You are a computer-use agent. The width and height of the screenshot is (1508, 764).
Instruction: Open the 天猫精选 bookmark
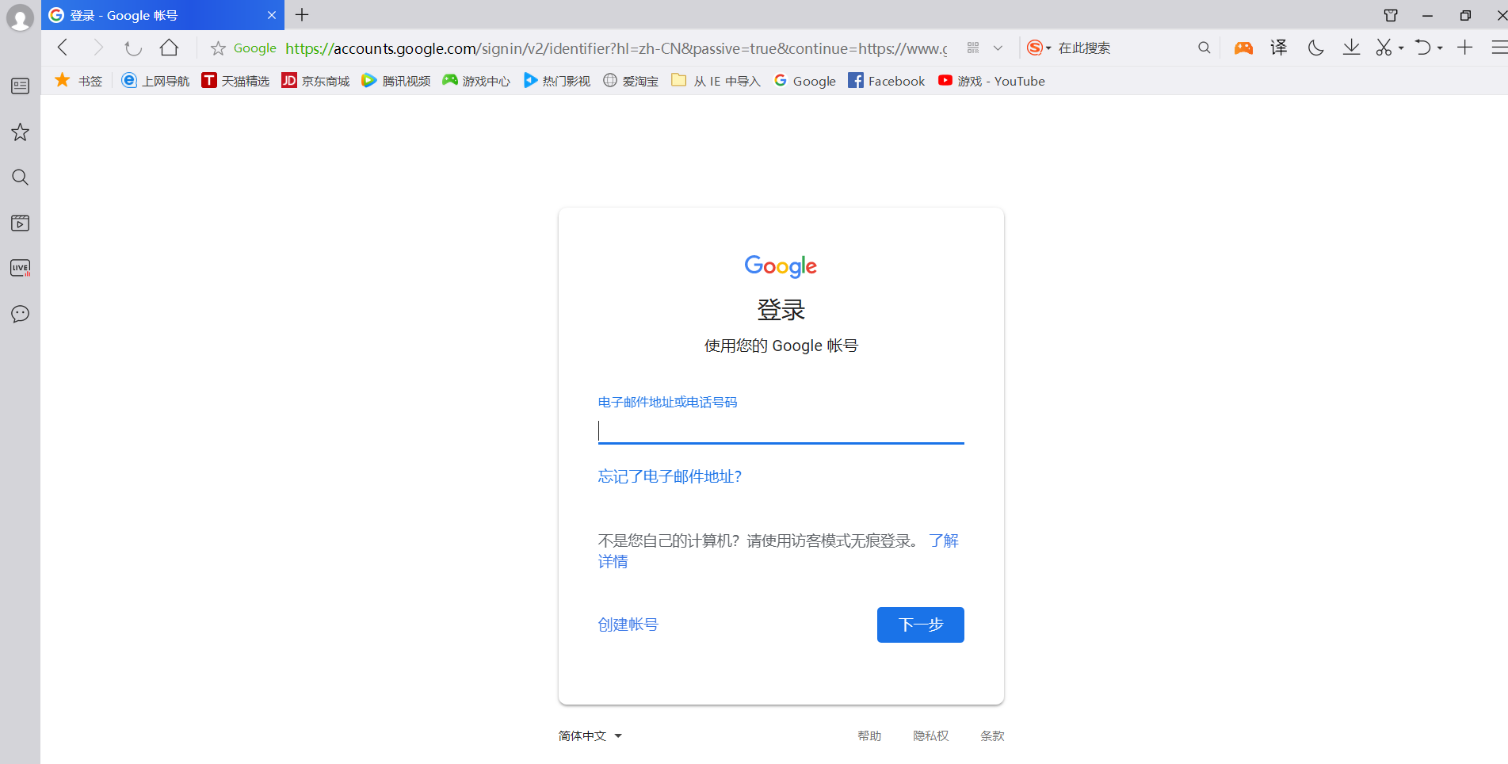(235, 81)
